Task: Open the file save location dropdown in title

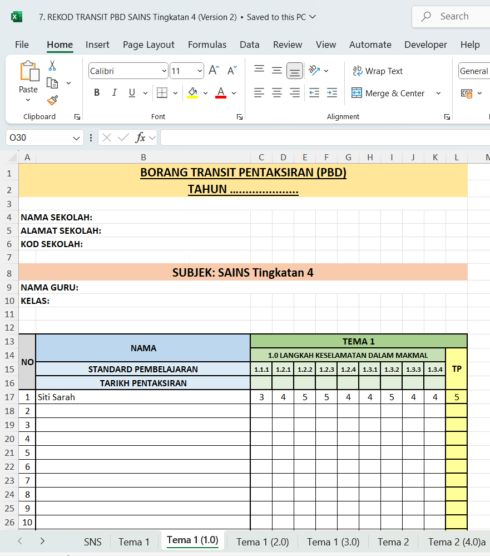Action: (x=313, y=17)
